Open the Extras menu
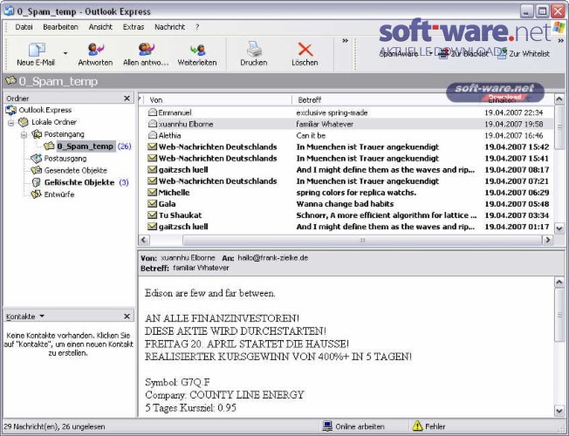 pyautogui.click(x=134, y=27)
